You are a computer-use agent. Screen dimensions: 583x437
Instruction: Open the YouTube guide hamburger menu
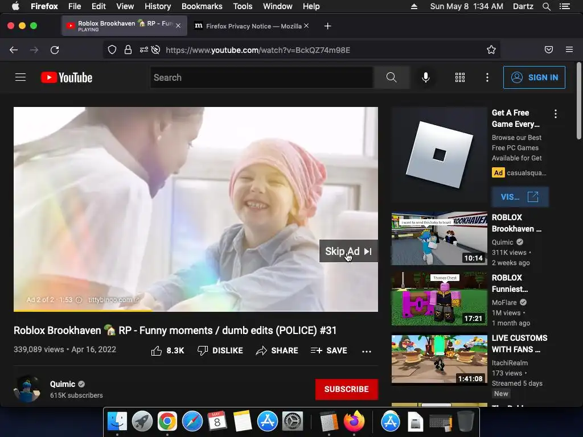[20, 77]
